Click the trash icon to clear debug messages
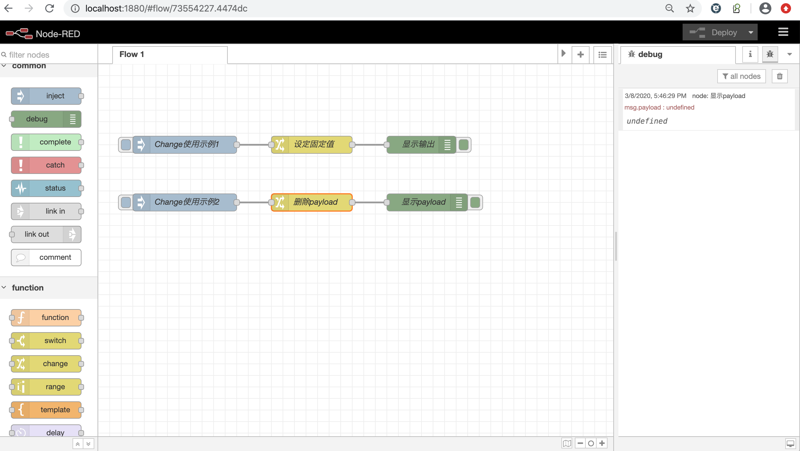The width and height of the screenshot is (800, 451). point(779,76)
